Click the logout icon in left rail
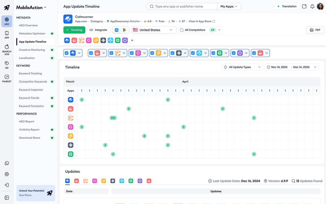This screenshot has height=204, width=326. pyautogui.click(x=7, y=185)
